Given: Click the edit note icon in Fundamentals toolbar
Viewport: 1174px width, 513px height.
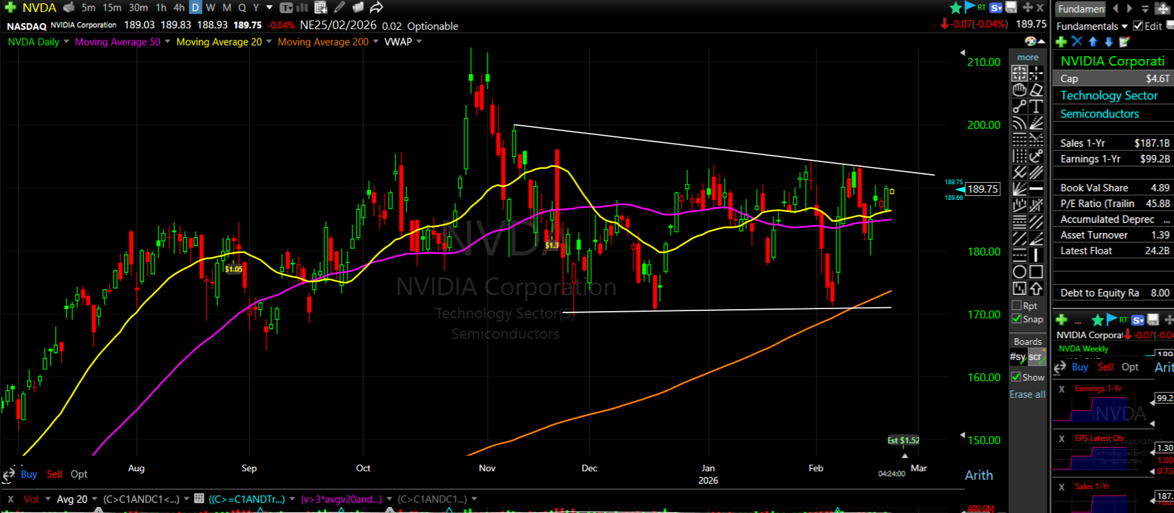Looking at the screenshot, I should [x=1124, y=42].
